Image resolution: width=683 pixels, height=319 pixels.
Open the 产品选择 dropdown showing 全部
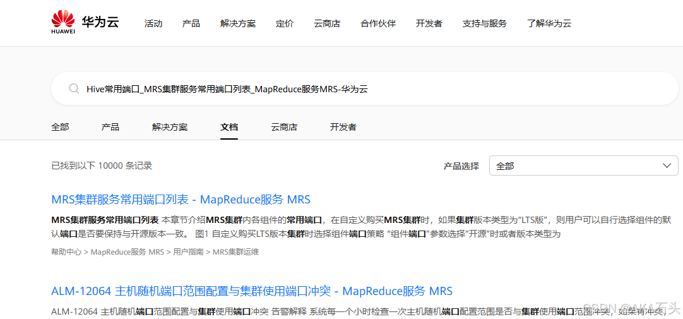(x=584, y=166)
